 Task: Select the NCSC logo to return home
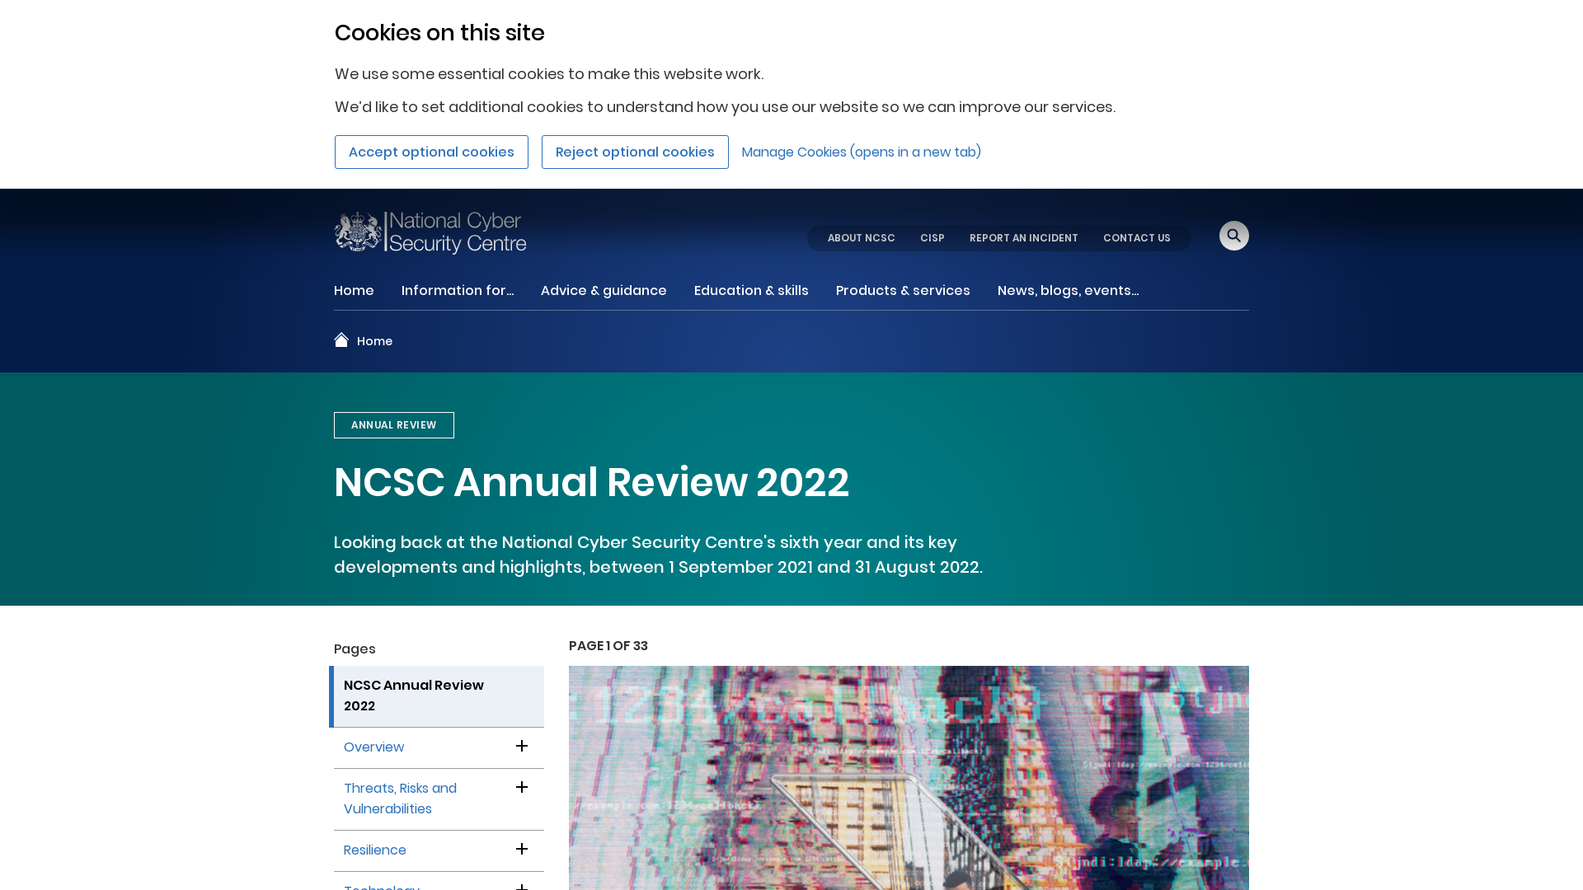(x=430, y=232)
